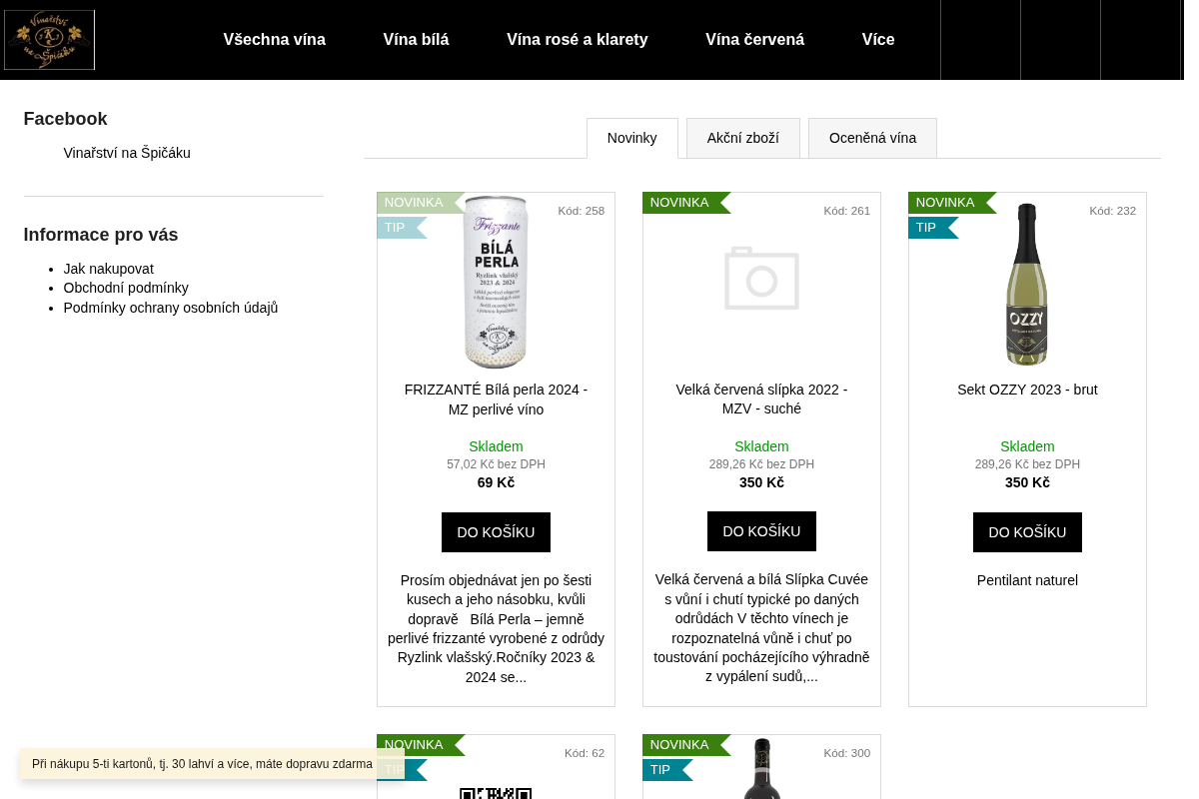Open the Sekt OZZY bottle image
Screen dimensions: 1199x799
pos(1027,285)
